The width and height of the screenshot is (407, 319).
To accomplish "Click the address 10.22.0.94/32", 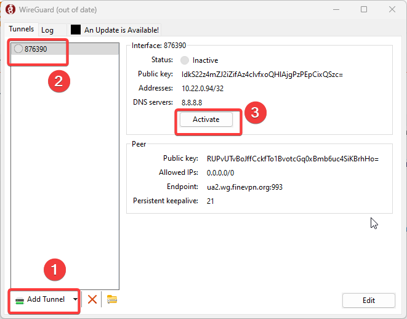I will 203,89.
